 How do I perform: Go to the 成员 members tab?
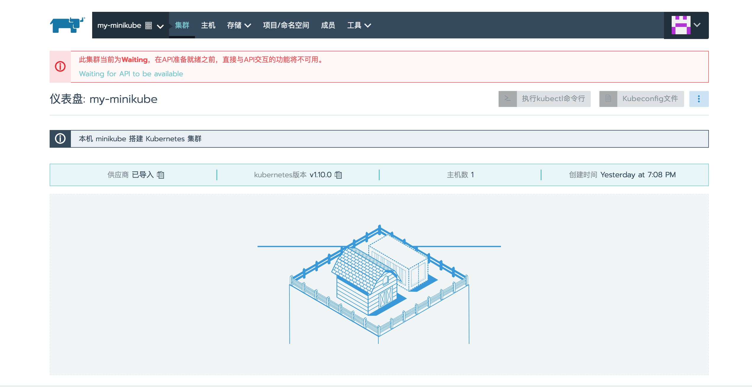(328, 25)
